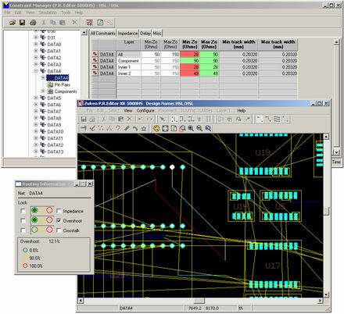Save icon in Constraint Manager toolbar
This screenshot has height=314, width=344.
23,23
